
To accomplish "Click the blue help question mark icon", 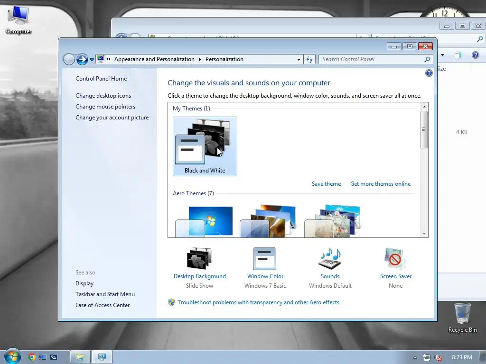I will pyautogui.click(x=429, y=73).
